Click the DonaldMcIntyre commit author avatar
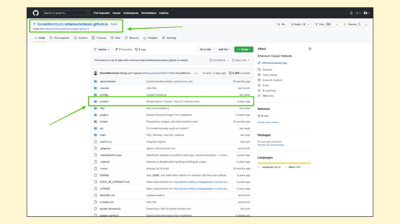 click(95, 73)
